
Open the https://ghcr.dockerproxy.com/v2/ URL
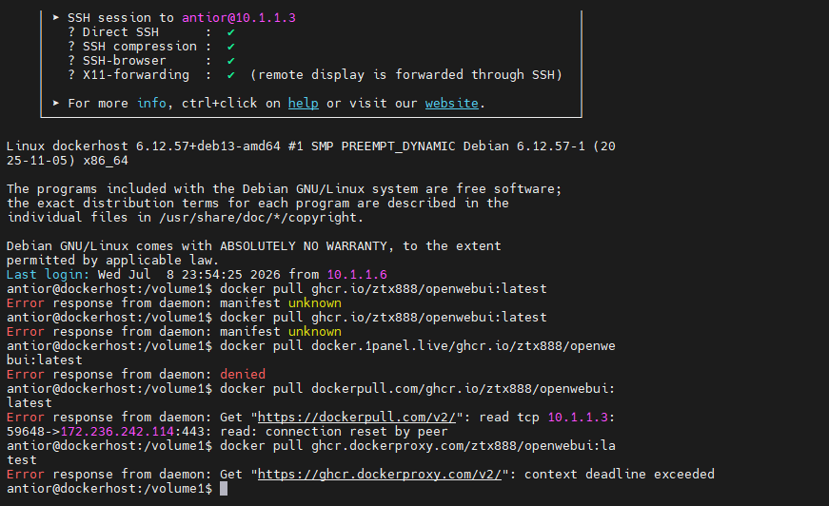point(380,475)
